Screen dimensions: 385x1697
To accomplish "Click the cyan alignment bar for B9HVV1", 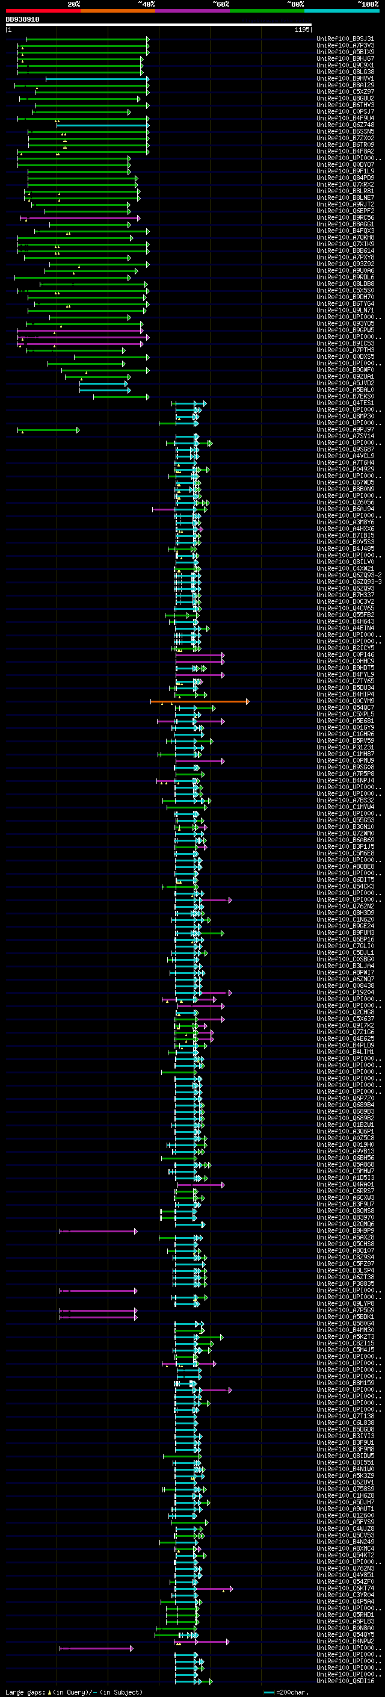I will (x=97, y=79).
